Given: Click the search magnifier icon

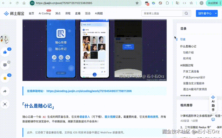Looking at the screenshot, I should tap(186, 13).
